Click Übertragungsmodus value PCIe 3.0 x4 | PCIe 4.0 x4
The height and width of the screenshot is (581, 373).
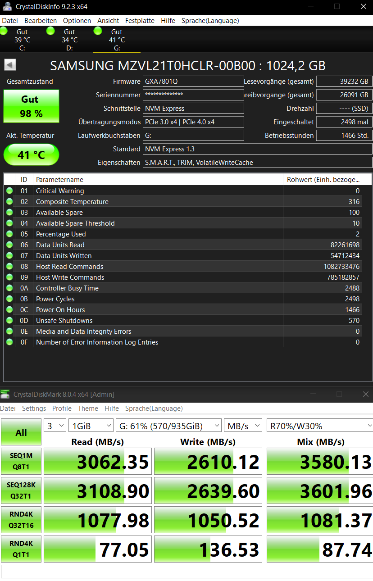[x=193, y=122]
